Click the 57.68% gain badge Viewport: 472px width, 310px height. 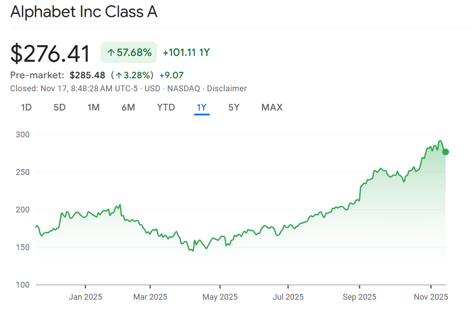click(x=129, y=53)
